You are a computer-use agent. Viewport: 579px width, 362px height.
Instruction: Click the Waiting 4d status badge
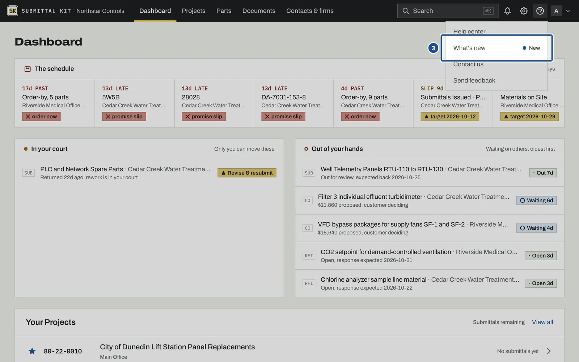coord(536,228)
